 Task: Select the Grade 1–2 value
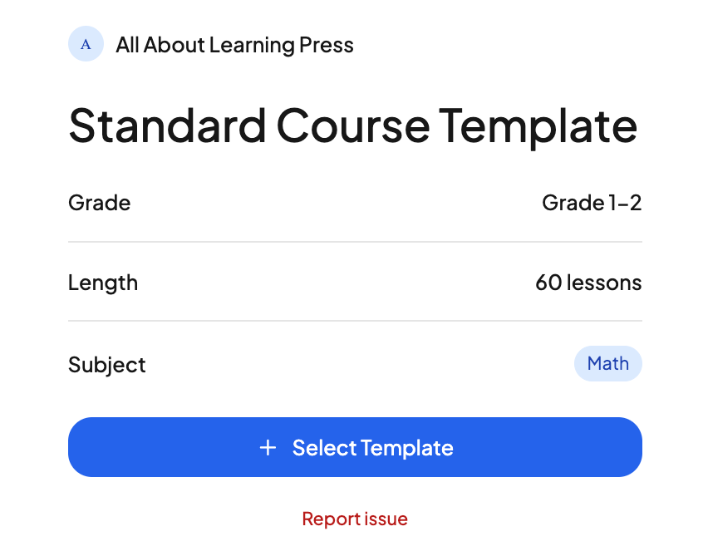pos(591,203)
